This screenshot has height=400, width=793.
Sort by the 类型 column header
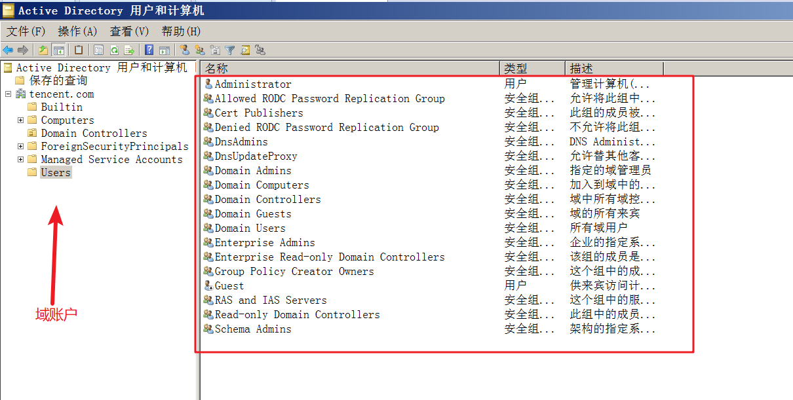point(532,68)
